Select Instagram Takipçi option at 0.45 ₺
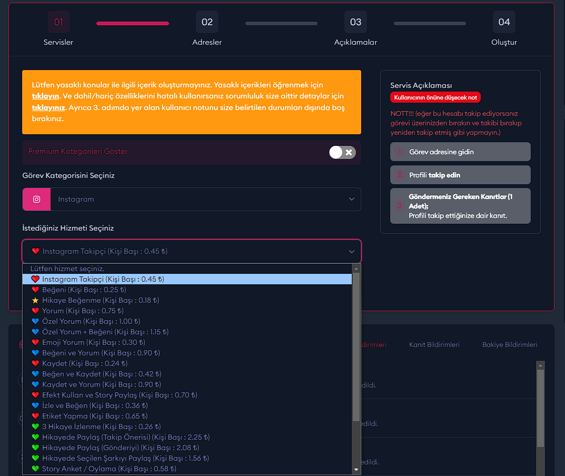 pyautogui.click(x=187, y=279)
